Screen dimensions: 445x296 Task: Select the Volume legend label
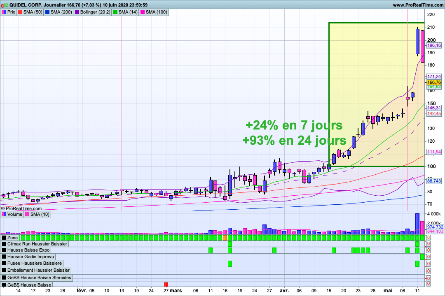(x=15, y=214)
